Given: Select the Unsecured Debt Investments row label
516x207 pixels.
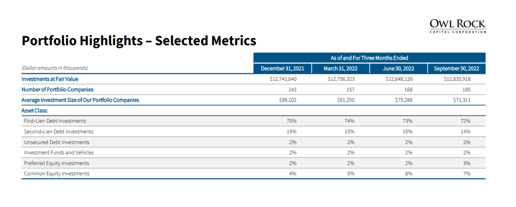Looking at the screenshot, I should click(x=56, y=142).
